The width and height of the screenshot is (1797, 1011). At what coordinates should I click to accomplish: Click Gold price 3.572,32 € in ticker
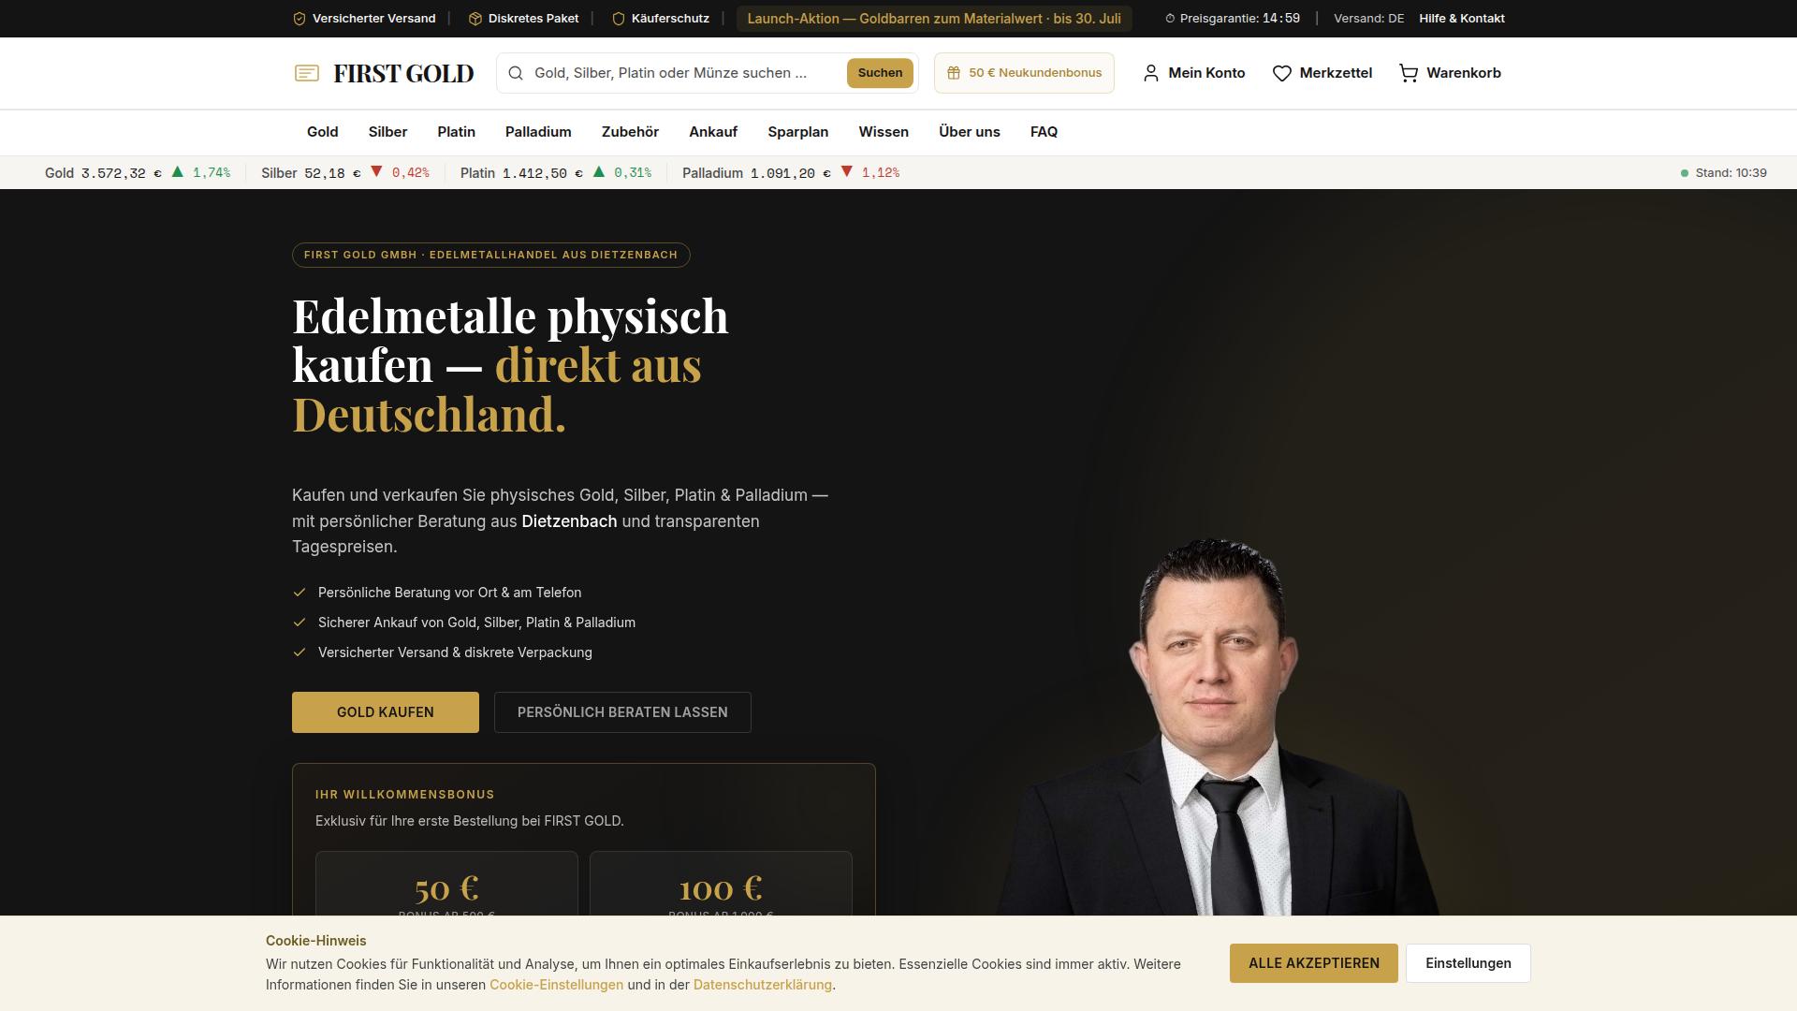point(121,173)
